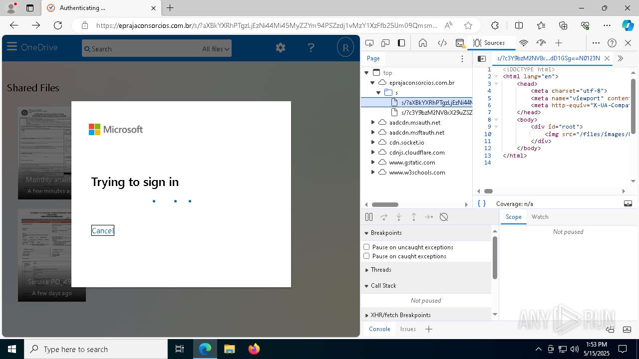Open the DevTools Welcome home tab
Screen dimensions: 639x359
(423, 43)
